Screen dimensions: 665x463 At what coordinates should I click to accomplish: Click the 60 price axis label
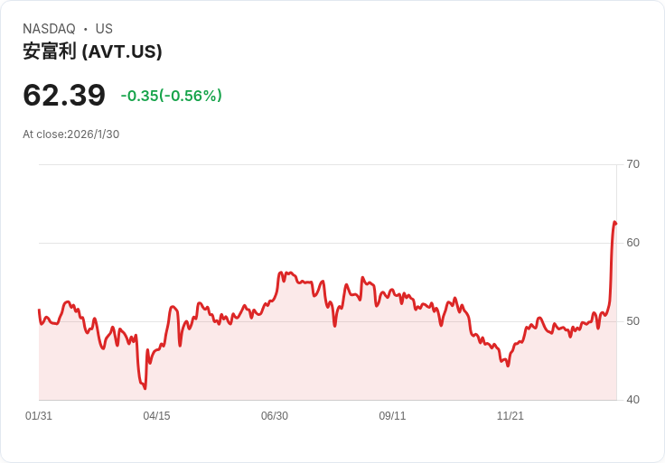pos(632,243)
